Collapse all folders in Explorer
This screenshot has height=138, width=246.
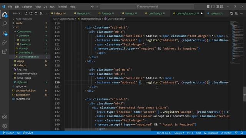41,13
